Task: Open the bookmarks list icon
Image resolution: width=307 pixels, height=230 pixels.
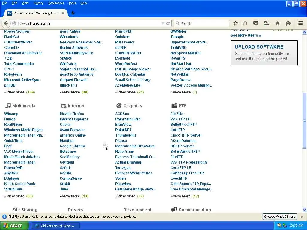Action: (x=245, y=23)
